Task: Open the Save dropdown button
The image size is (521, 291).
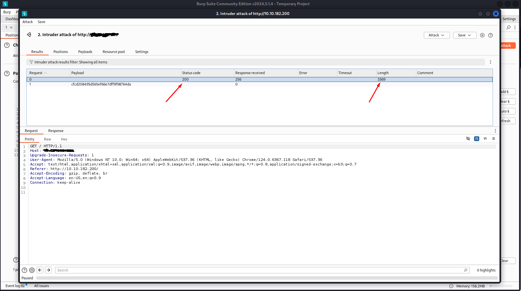Action: click(x=465, y=35)
